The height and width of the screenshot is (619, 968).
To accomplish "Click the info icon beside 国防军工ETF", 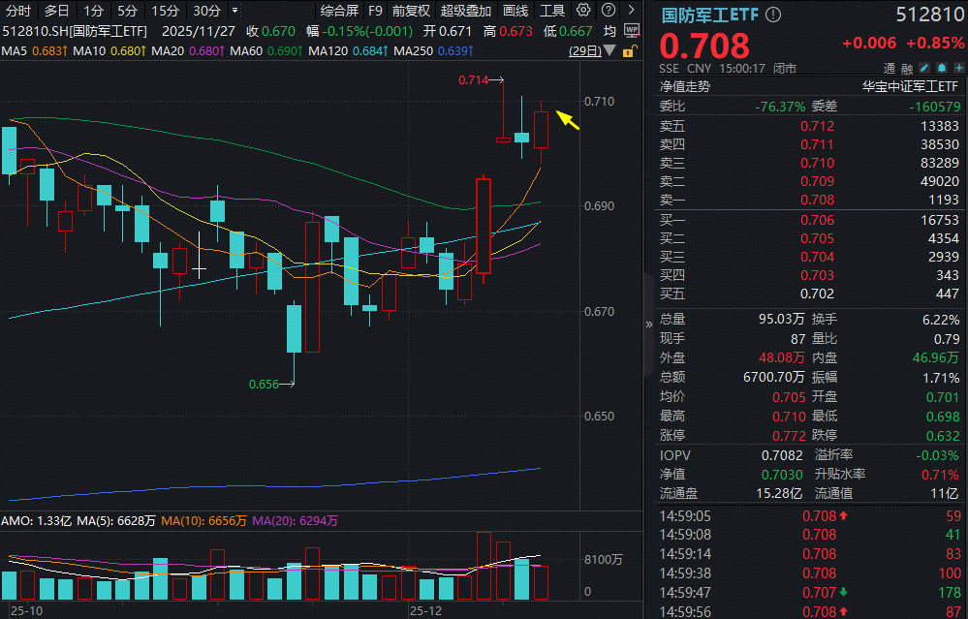I will pos(772,15).
